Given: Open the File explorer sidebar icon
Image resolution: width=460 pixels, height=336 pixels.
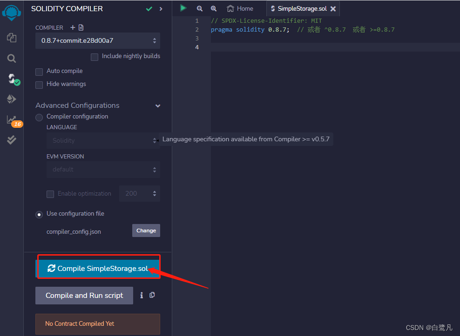Looking at the screenshot, I should 12,38.
